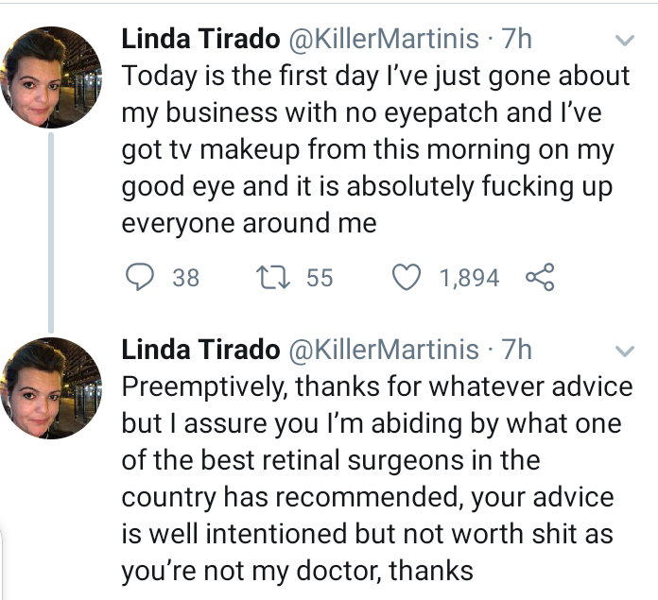Click the Linda Tirado name on the second tweet

[200, 350]
